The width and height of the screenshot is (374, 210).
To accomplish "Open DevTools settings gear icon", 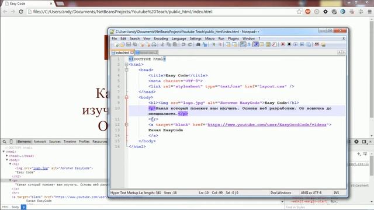I will [x=356, y=142].
